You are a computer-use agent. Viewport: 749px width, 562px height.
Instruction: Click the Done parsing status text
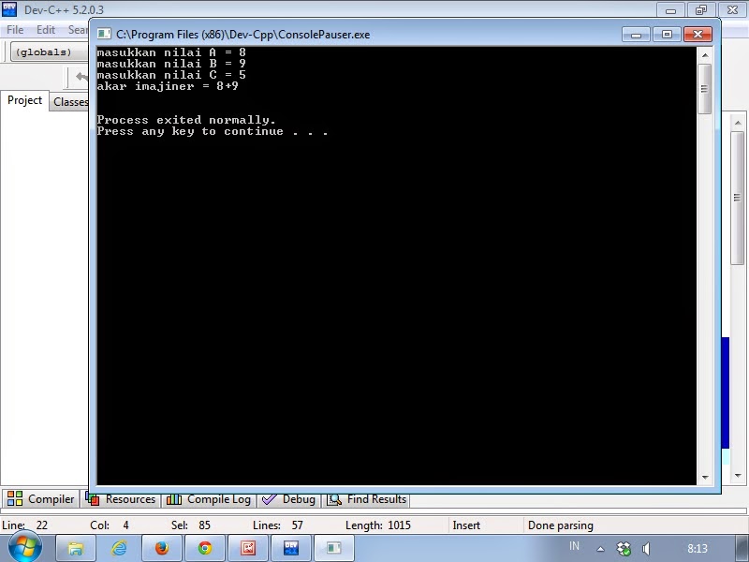[x=560, y=525]
